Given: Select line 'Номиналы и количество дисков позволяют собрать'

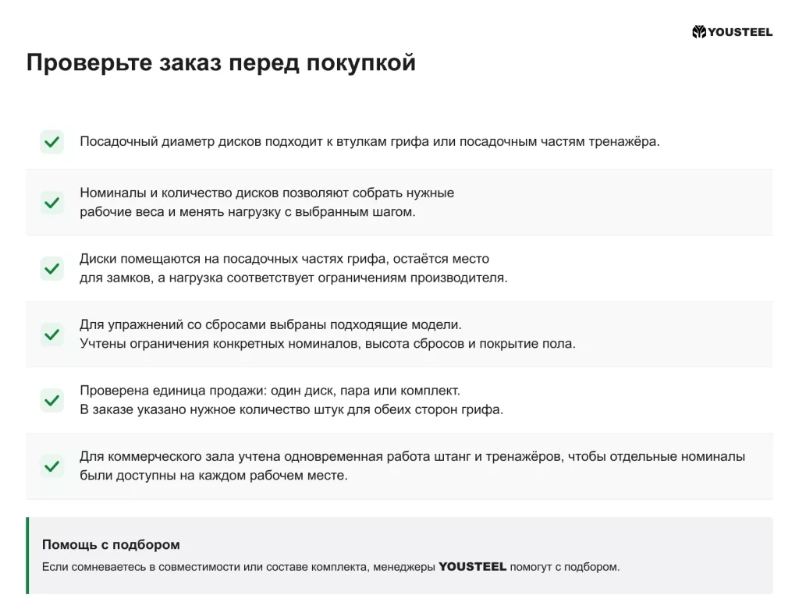Looking at the screenshot, I should [267, 193].
